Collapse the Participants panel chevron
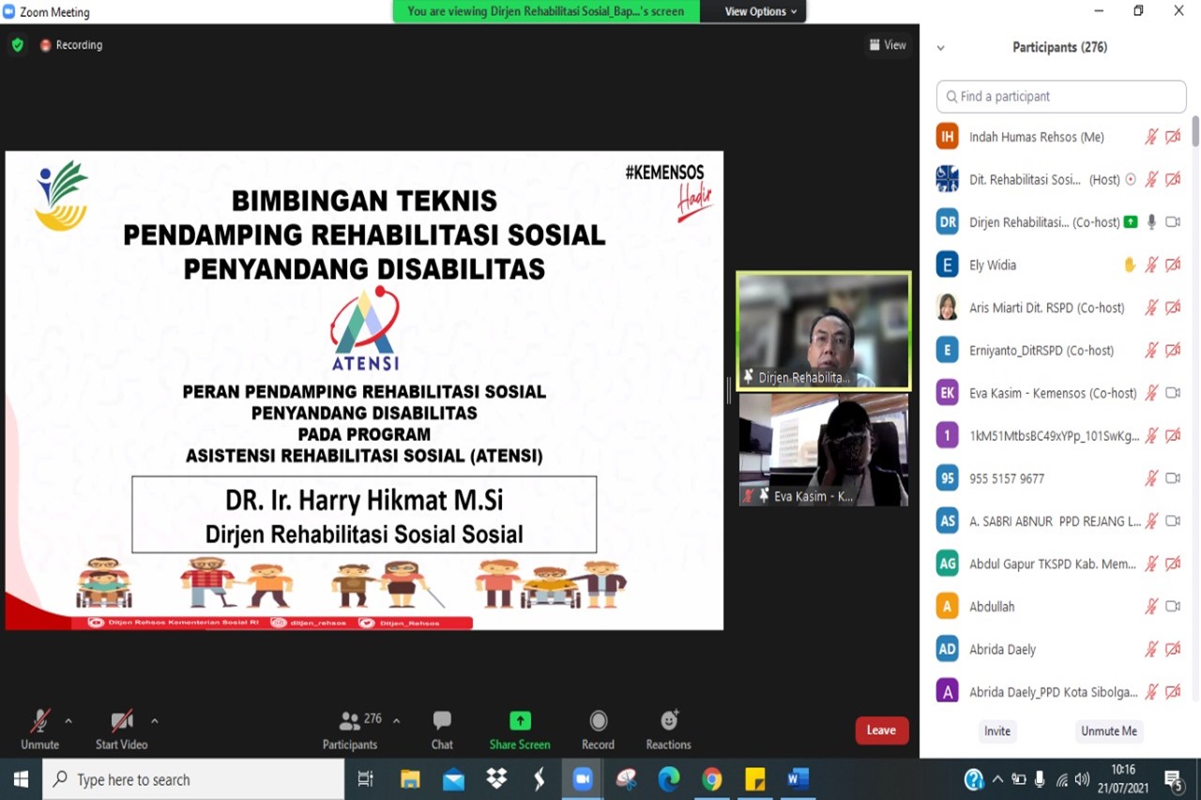The image size is (1201, 800). coord(941,48)
